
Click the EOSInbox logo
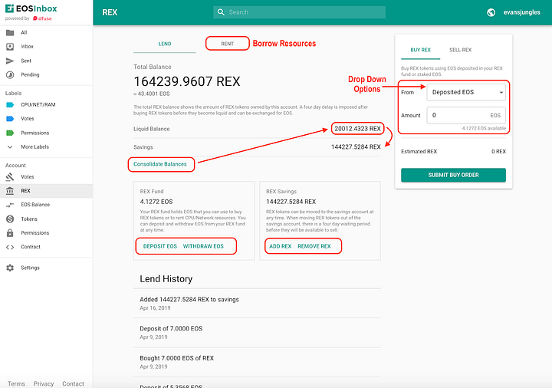(x=31, y=8)
